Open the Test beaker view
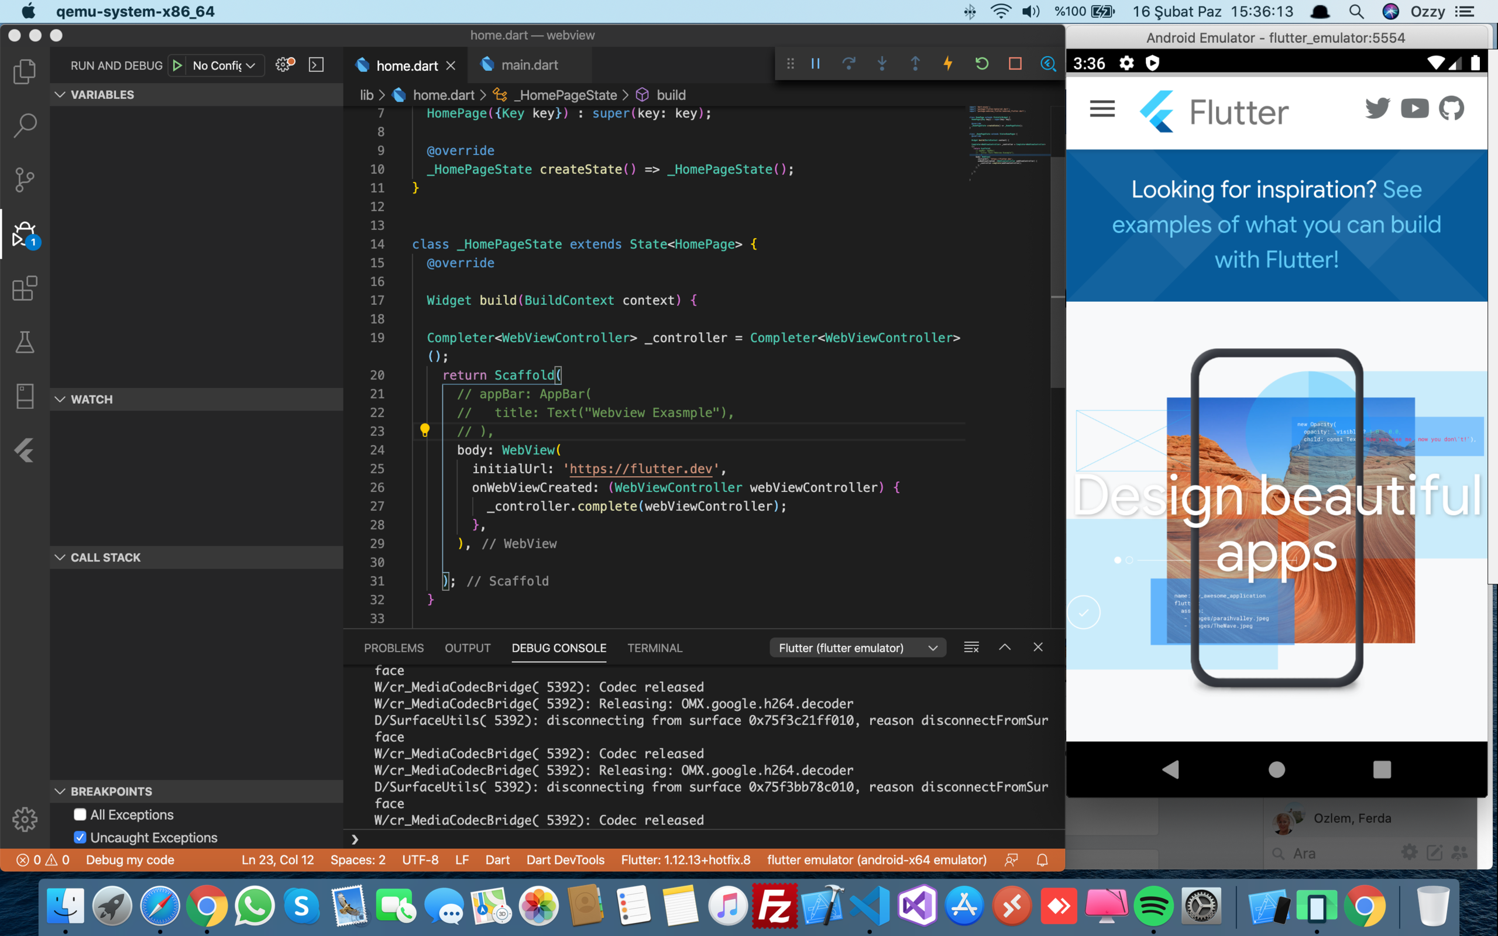The height and width of the screenshot is (936, 1498). (25, 342)
